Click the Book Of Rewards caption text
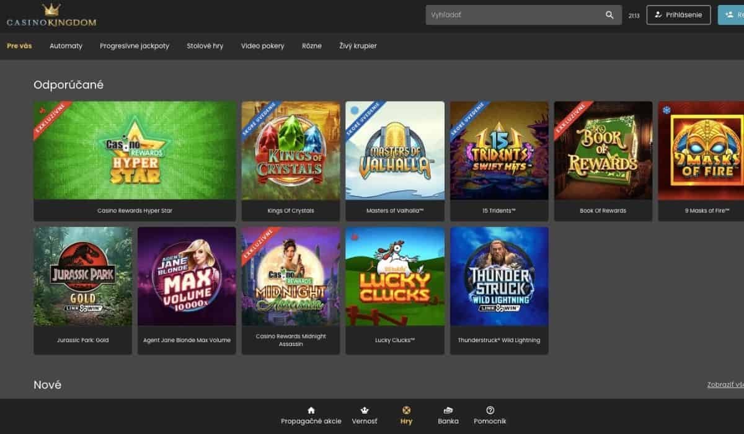The width and height of the screenshot is (744, 434). click(x=603, y=211)
